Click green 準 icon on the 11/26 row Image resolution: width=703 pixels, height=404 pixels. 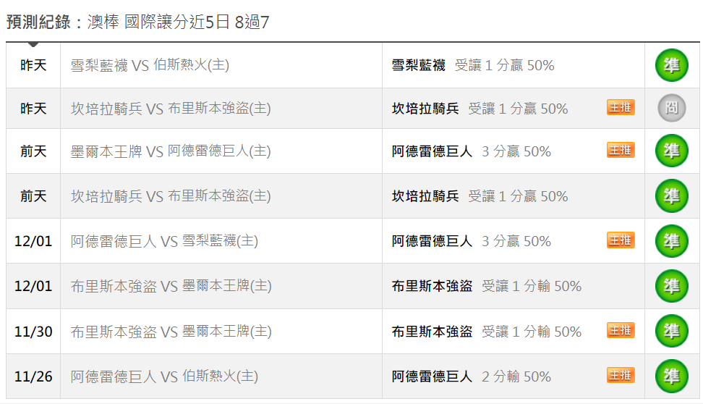672,376
